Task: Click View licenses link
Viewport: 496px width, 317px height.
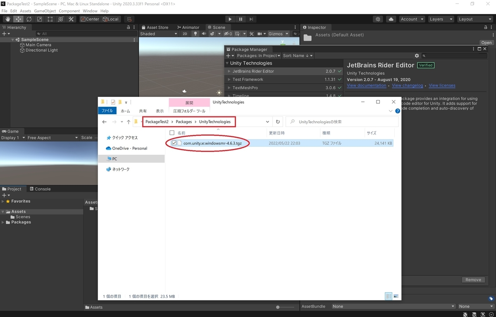Action: click(x=442, y=86)
